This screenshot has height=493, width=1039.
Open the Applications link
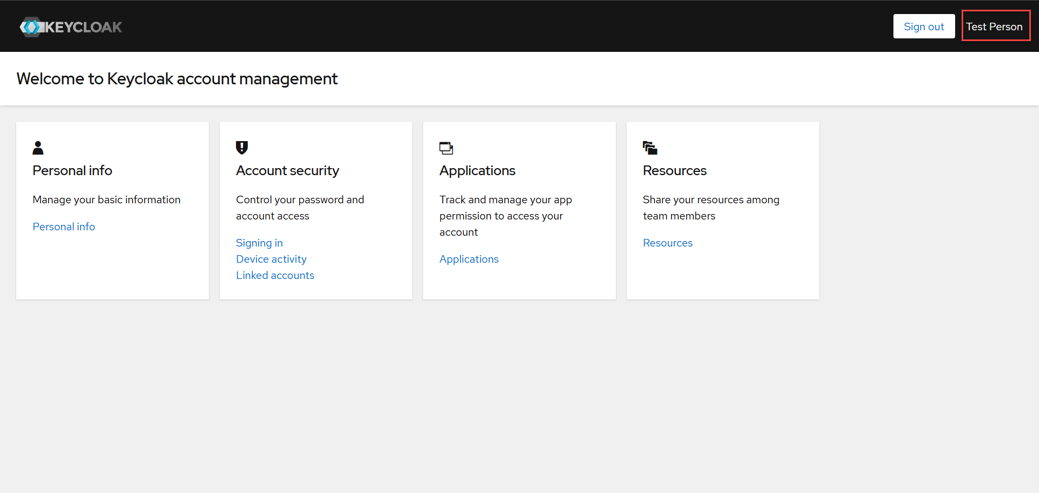(469, 259)
